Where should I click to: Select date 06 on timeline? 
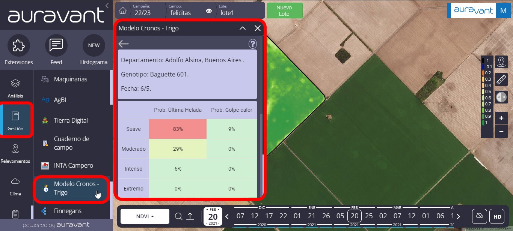(x=440, y=216)
